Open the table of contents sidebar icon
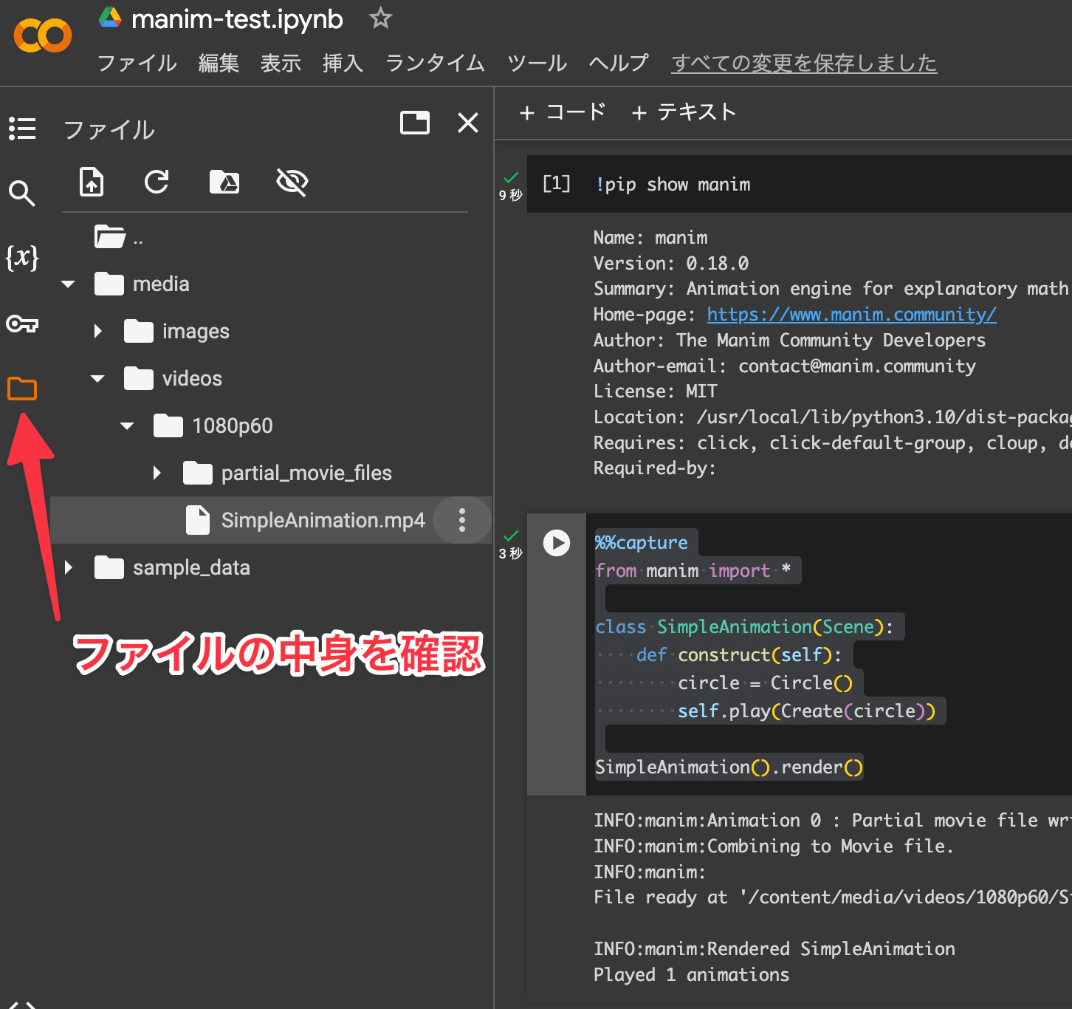 22,129
